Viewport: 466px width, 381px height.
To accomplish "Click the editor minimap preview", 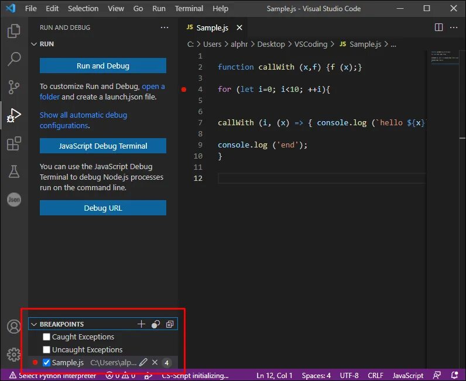I will [444, 57].
